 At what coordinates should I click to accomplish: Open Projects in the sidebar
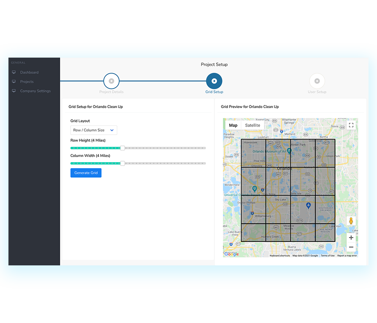27,82
